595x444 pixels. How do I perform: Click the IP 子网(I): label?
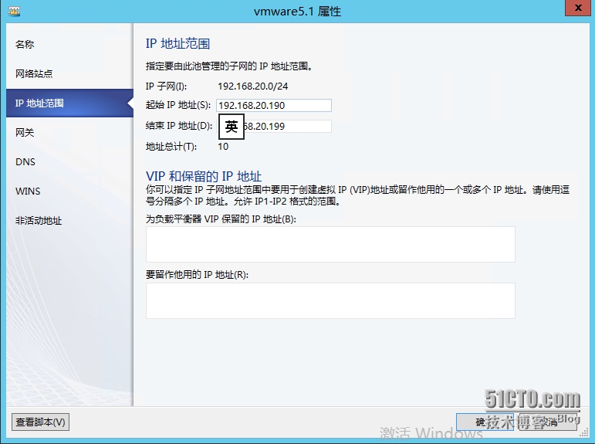click(166, 86)
